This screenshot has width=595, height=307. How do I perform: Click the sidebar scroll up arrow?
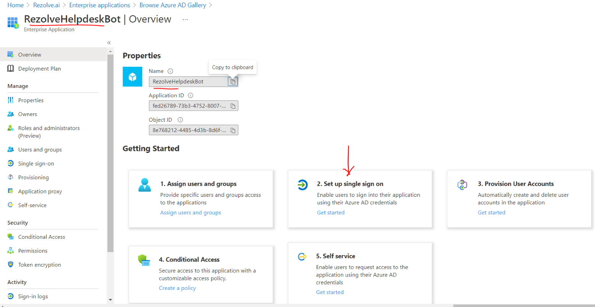110,51
